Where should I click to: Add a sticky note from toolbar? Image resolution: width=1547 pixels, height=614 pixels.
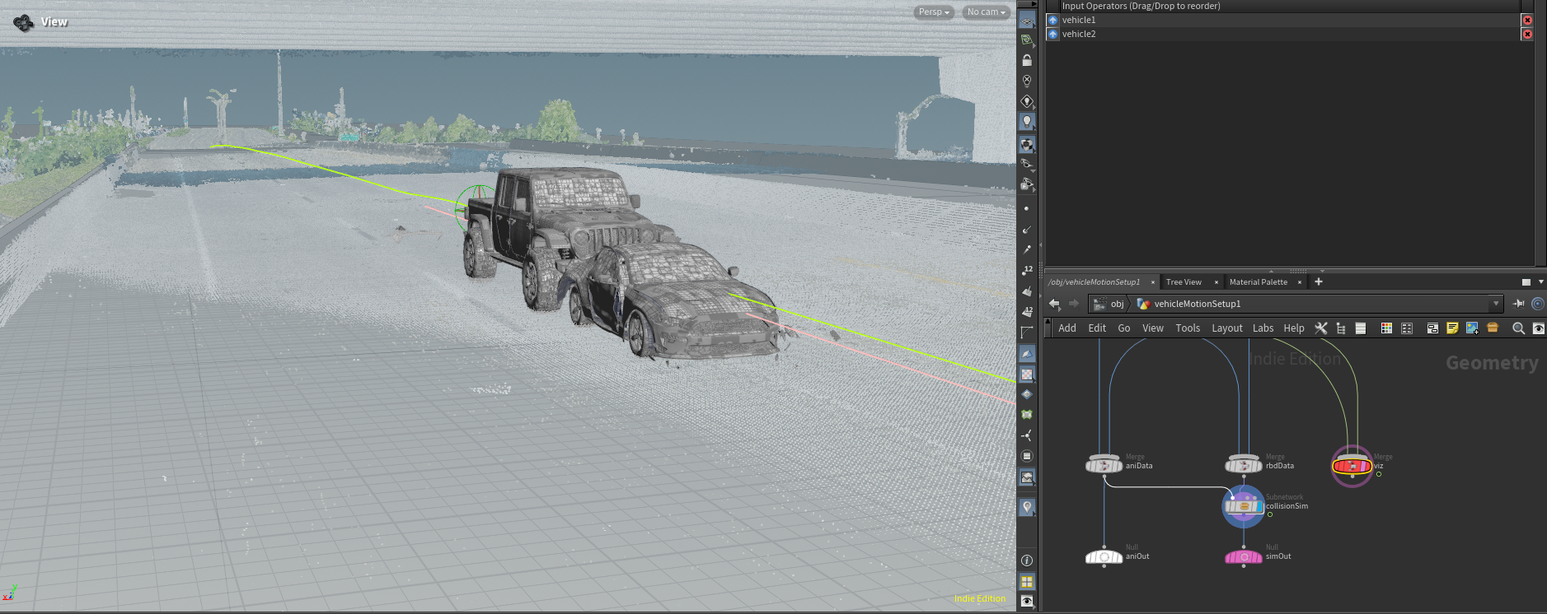[x=1452, y=328]
